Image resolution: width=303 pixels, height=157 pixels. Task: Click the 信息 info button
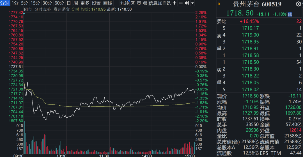[x=153, y=3]
